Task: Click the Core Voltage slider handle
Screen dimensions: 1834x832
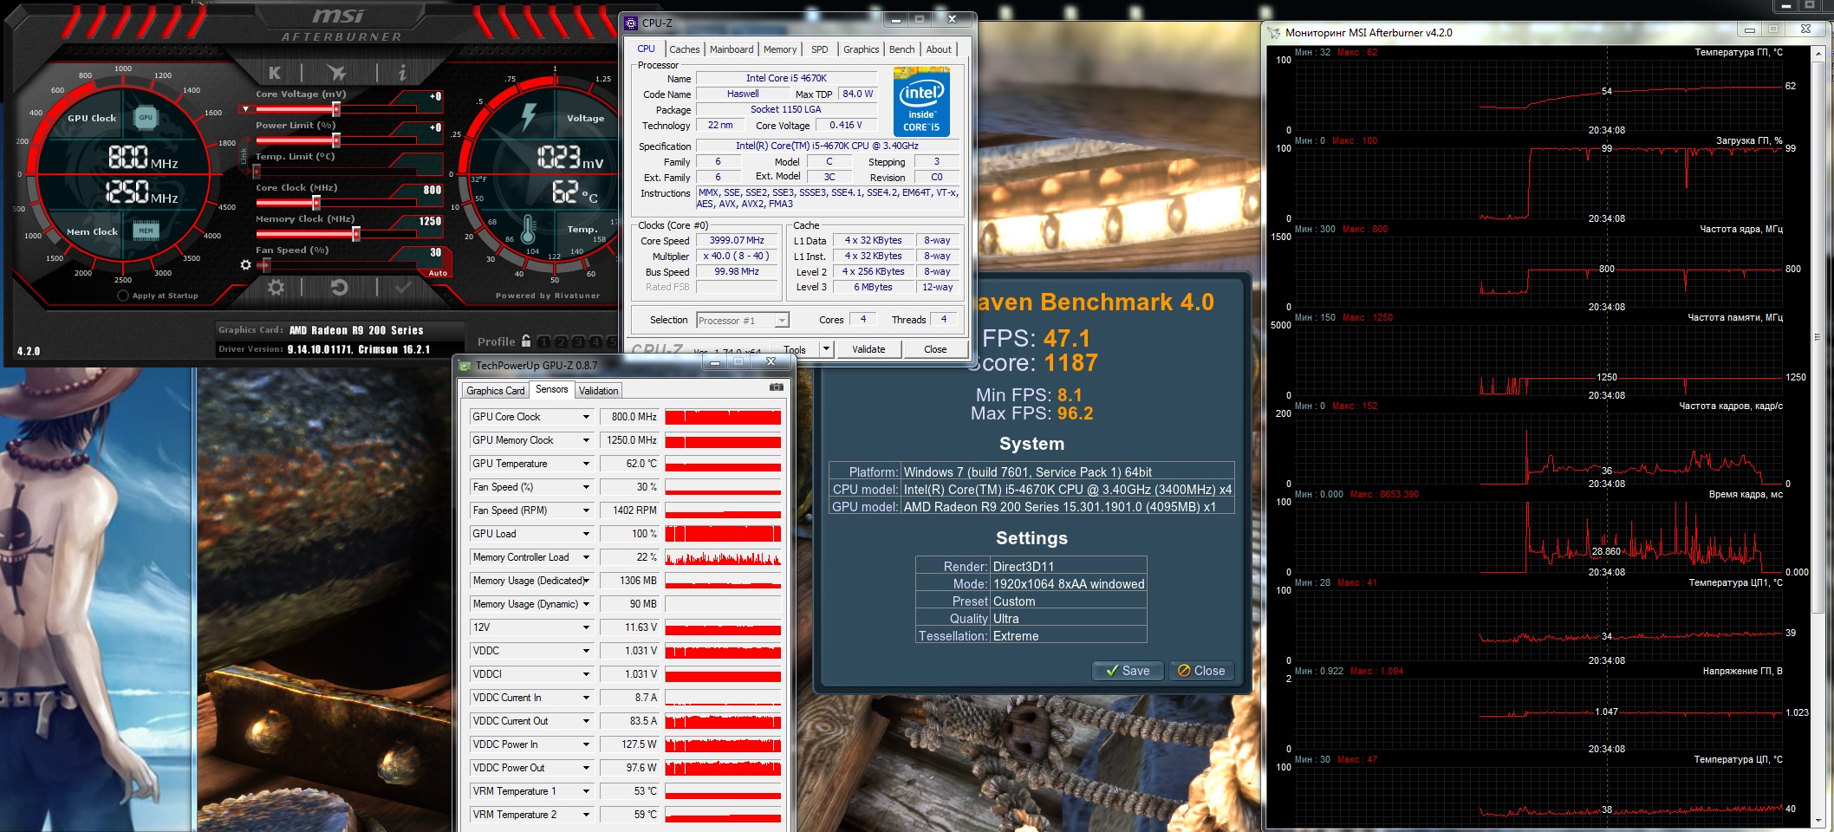Action: click(336, 109)
